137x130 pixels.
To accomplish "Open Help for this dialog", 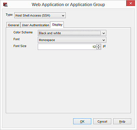I will click(122, 121).
